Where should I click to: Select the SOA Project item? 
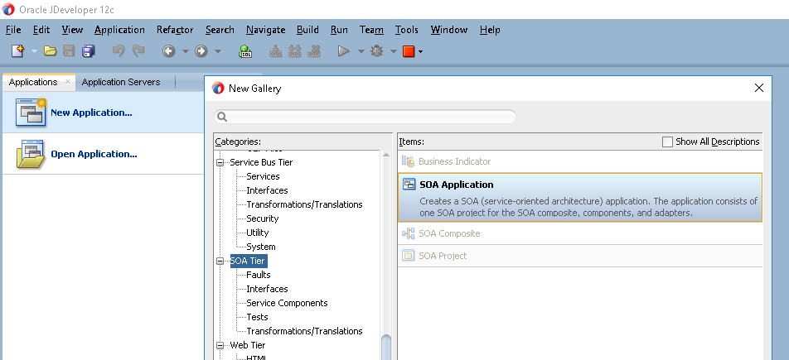coord(579,256)
